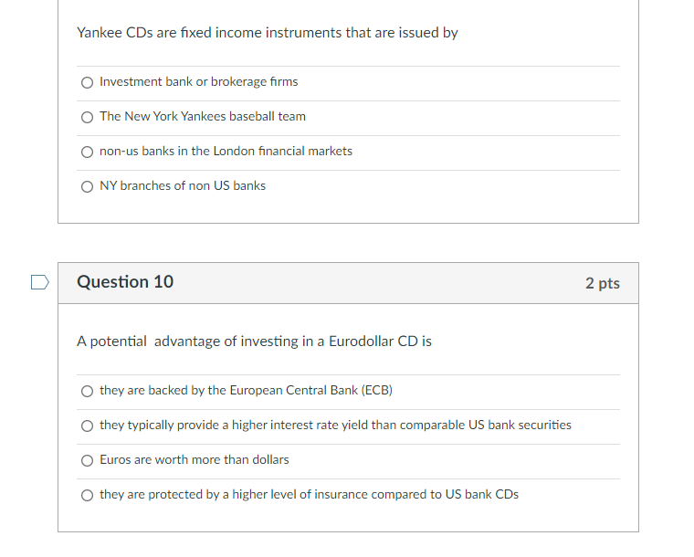Screen dimensions: 694x557
Task: Click the 'higher interest rate yield' answer text
Action: point(335,426)
